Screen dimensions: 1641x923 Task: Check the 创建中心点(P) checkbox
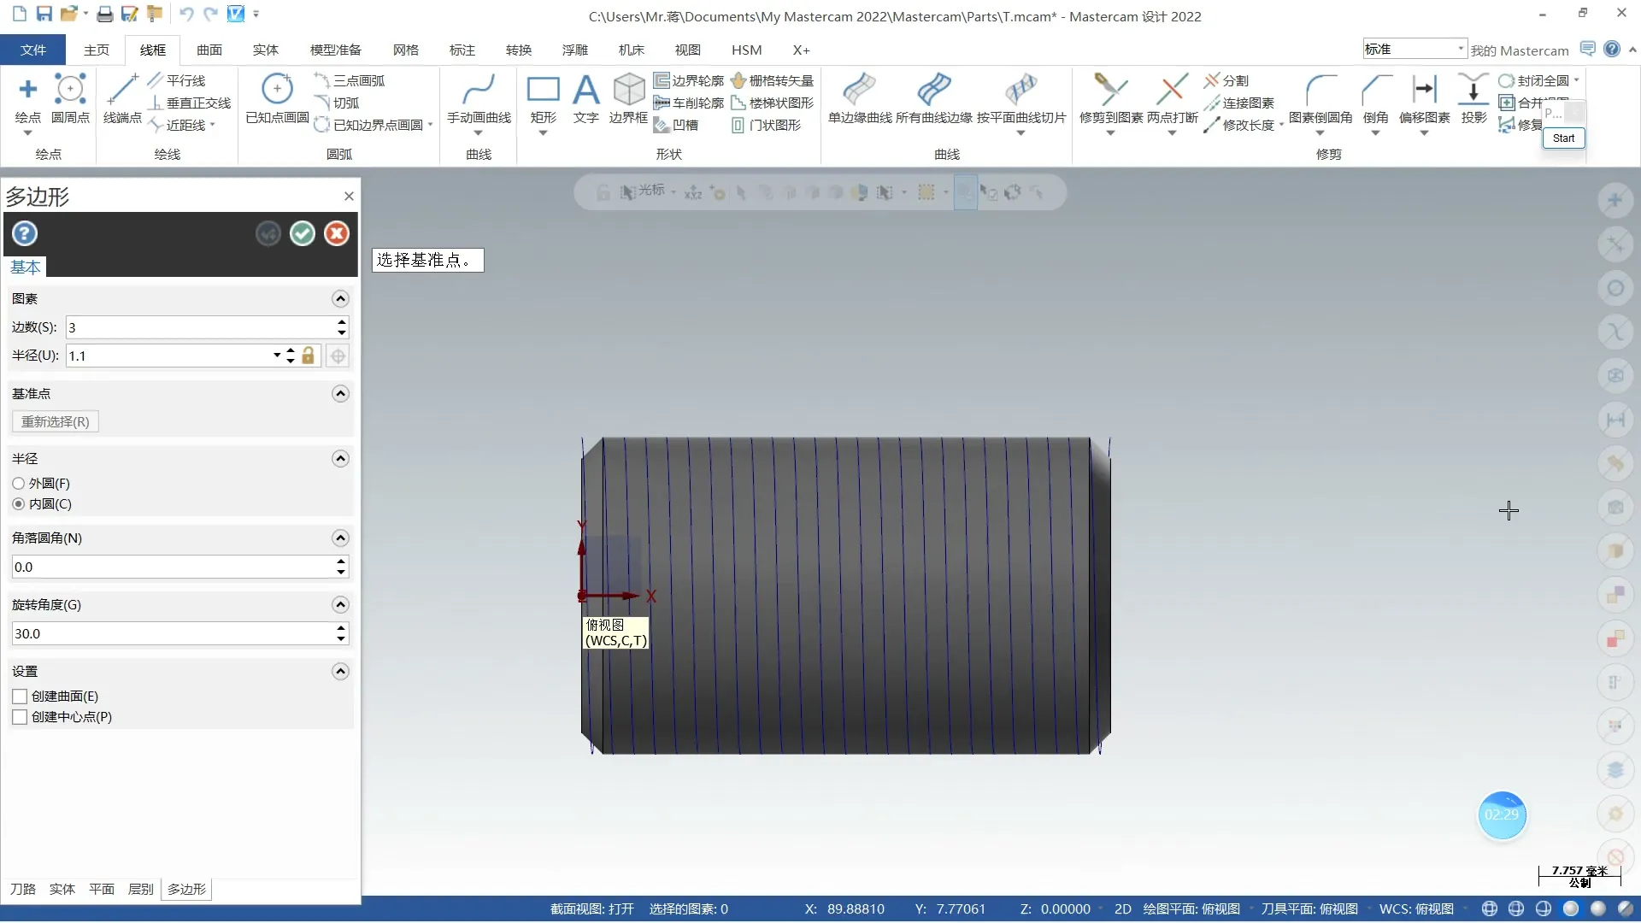pyautogui.click(x=20, y=717)
